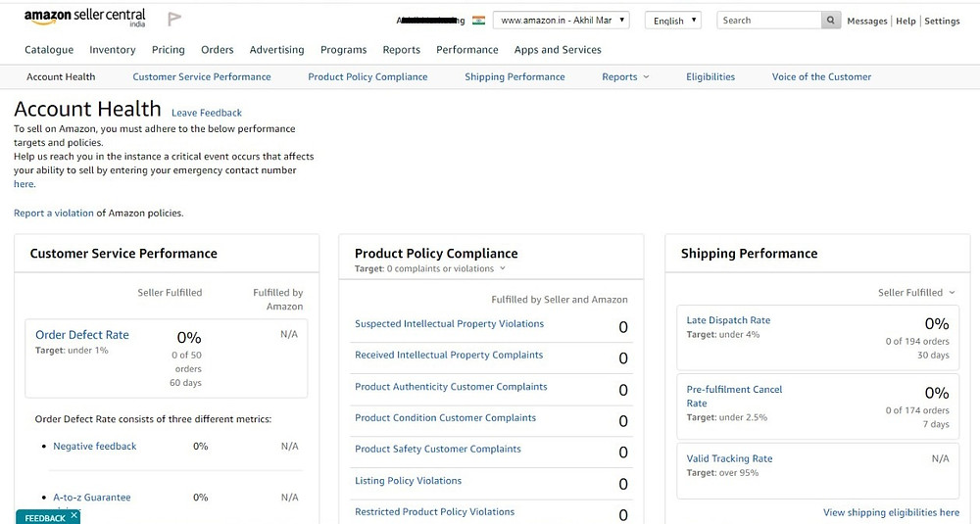Open the Apps and Services menu

(x=558, y=49)
